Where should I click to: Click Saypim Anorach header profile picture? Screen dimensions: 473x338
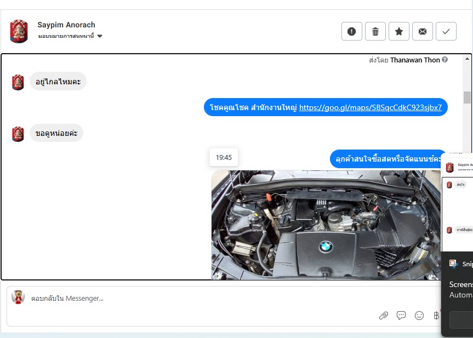(x=19, y=31)
